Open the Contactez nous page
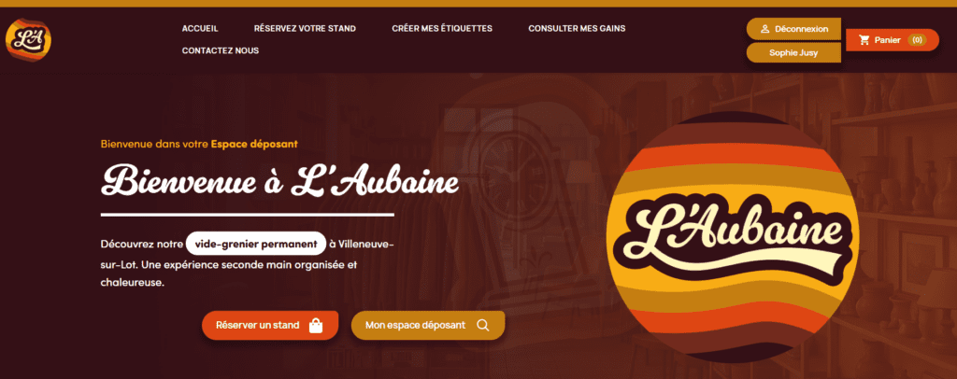Viewport: 957px width, 379px height. pos(221,50)
